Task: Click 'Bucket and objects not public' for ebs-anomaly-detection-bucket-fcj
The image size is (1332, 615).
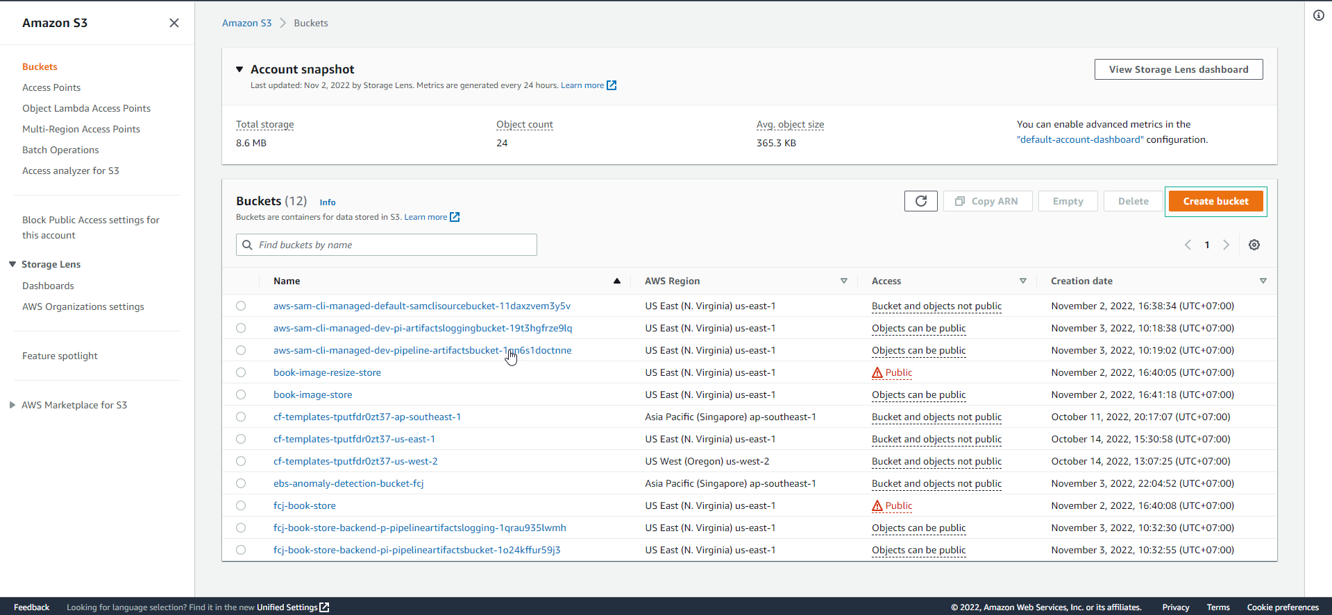Action: (937, 483)
